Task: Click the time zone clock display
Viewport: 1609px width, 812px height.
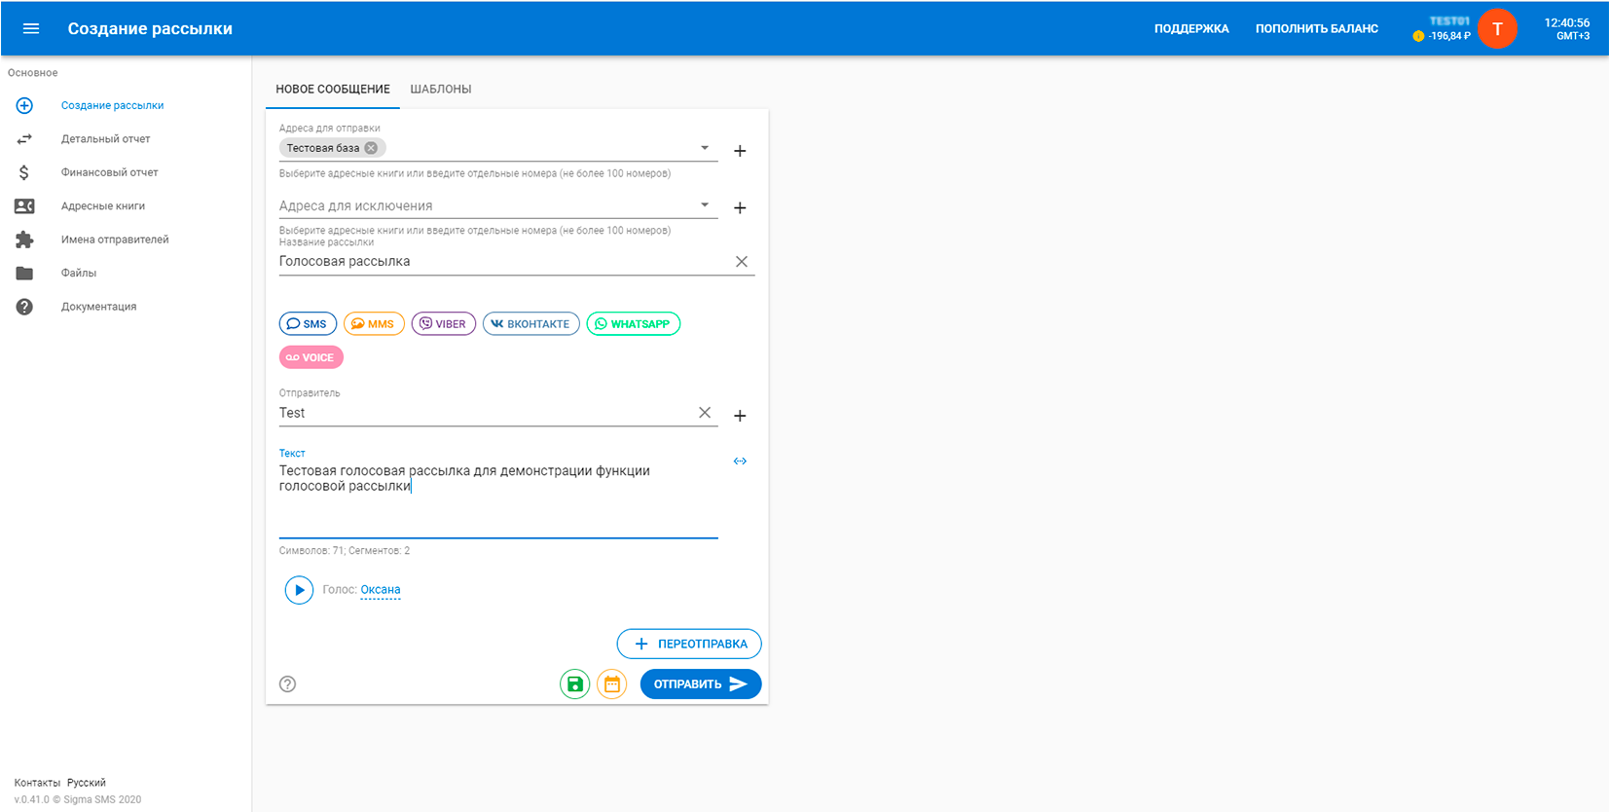Action: pos(1566,28)
